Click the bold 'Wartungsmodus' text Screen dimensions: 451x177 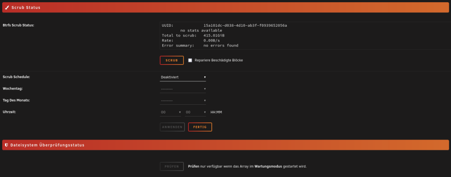pyautogui.click(x=268, y=166)
